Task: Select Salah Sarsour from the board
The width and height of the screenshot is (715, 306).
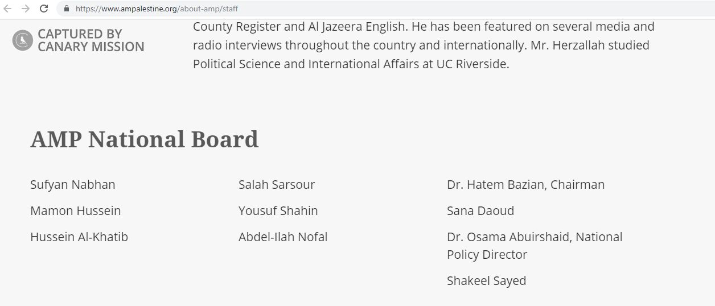Action: 276,184
